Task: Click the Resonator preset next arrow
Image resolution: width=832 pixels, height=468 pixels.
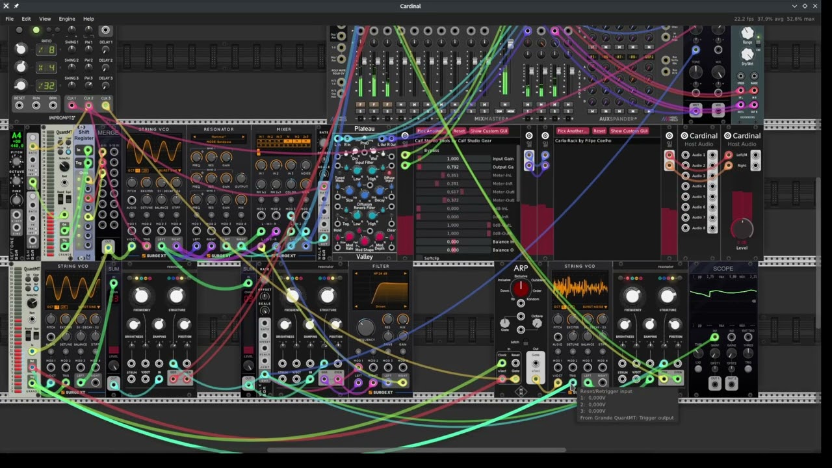Action: click(x=244, y=137)
